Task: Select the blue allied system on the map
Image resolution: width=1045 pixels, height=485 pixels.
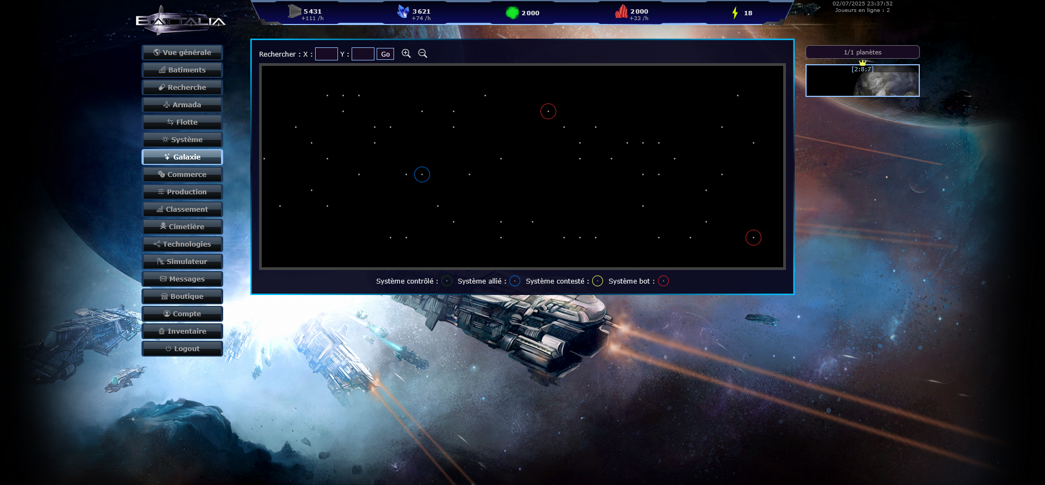Action: [422, 174]
